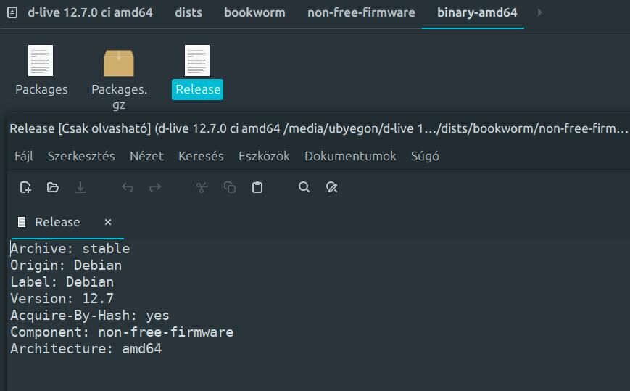Image resolution: width=630 pixels, height=391 pixels.
Task: Click the 'Origin: Debian' line
Action: coord(66,266)
